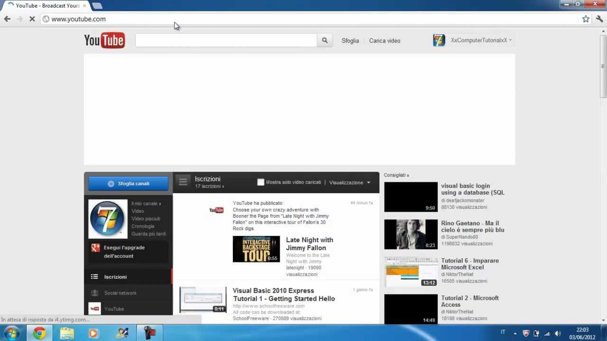Click the red camcorder taskbar icon
The height and width of the screenshot is (341, 607).
click(149, 333)
